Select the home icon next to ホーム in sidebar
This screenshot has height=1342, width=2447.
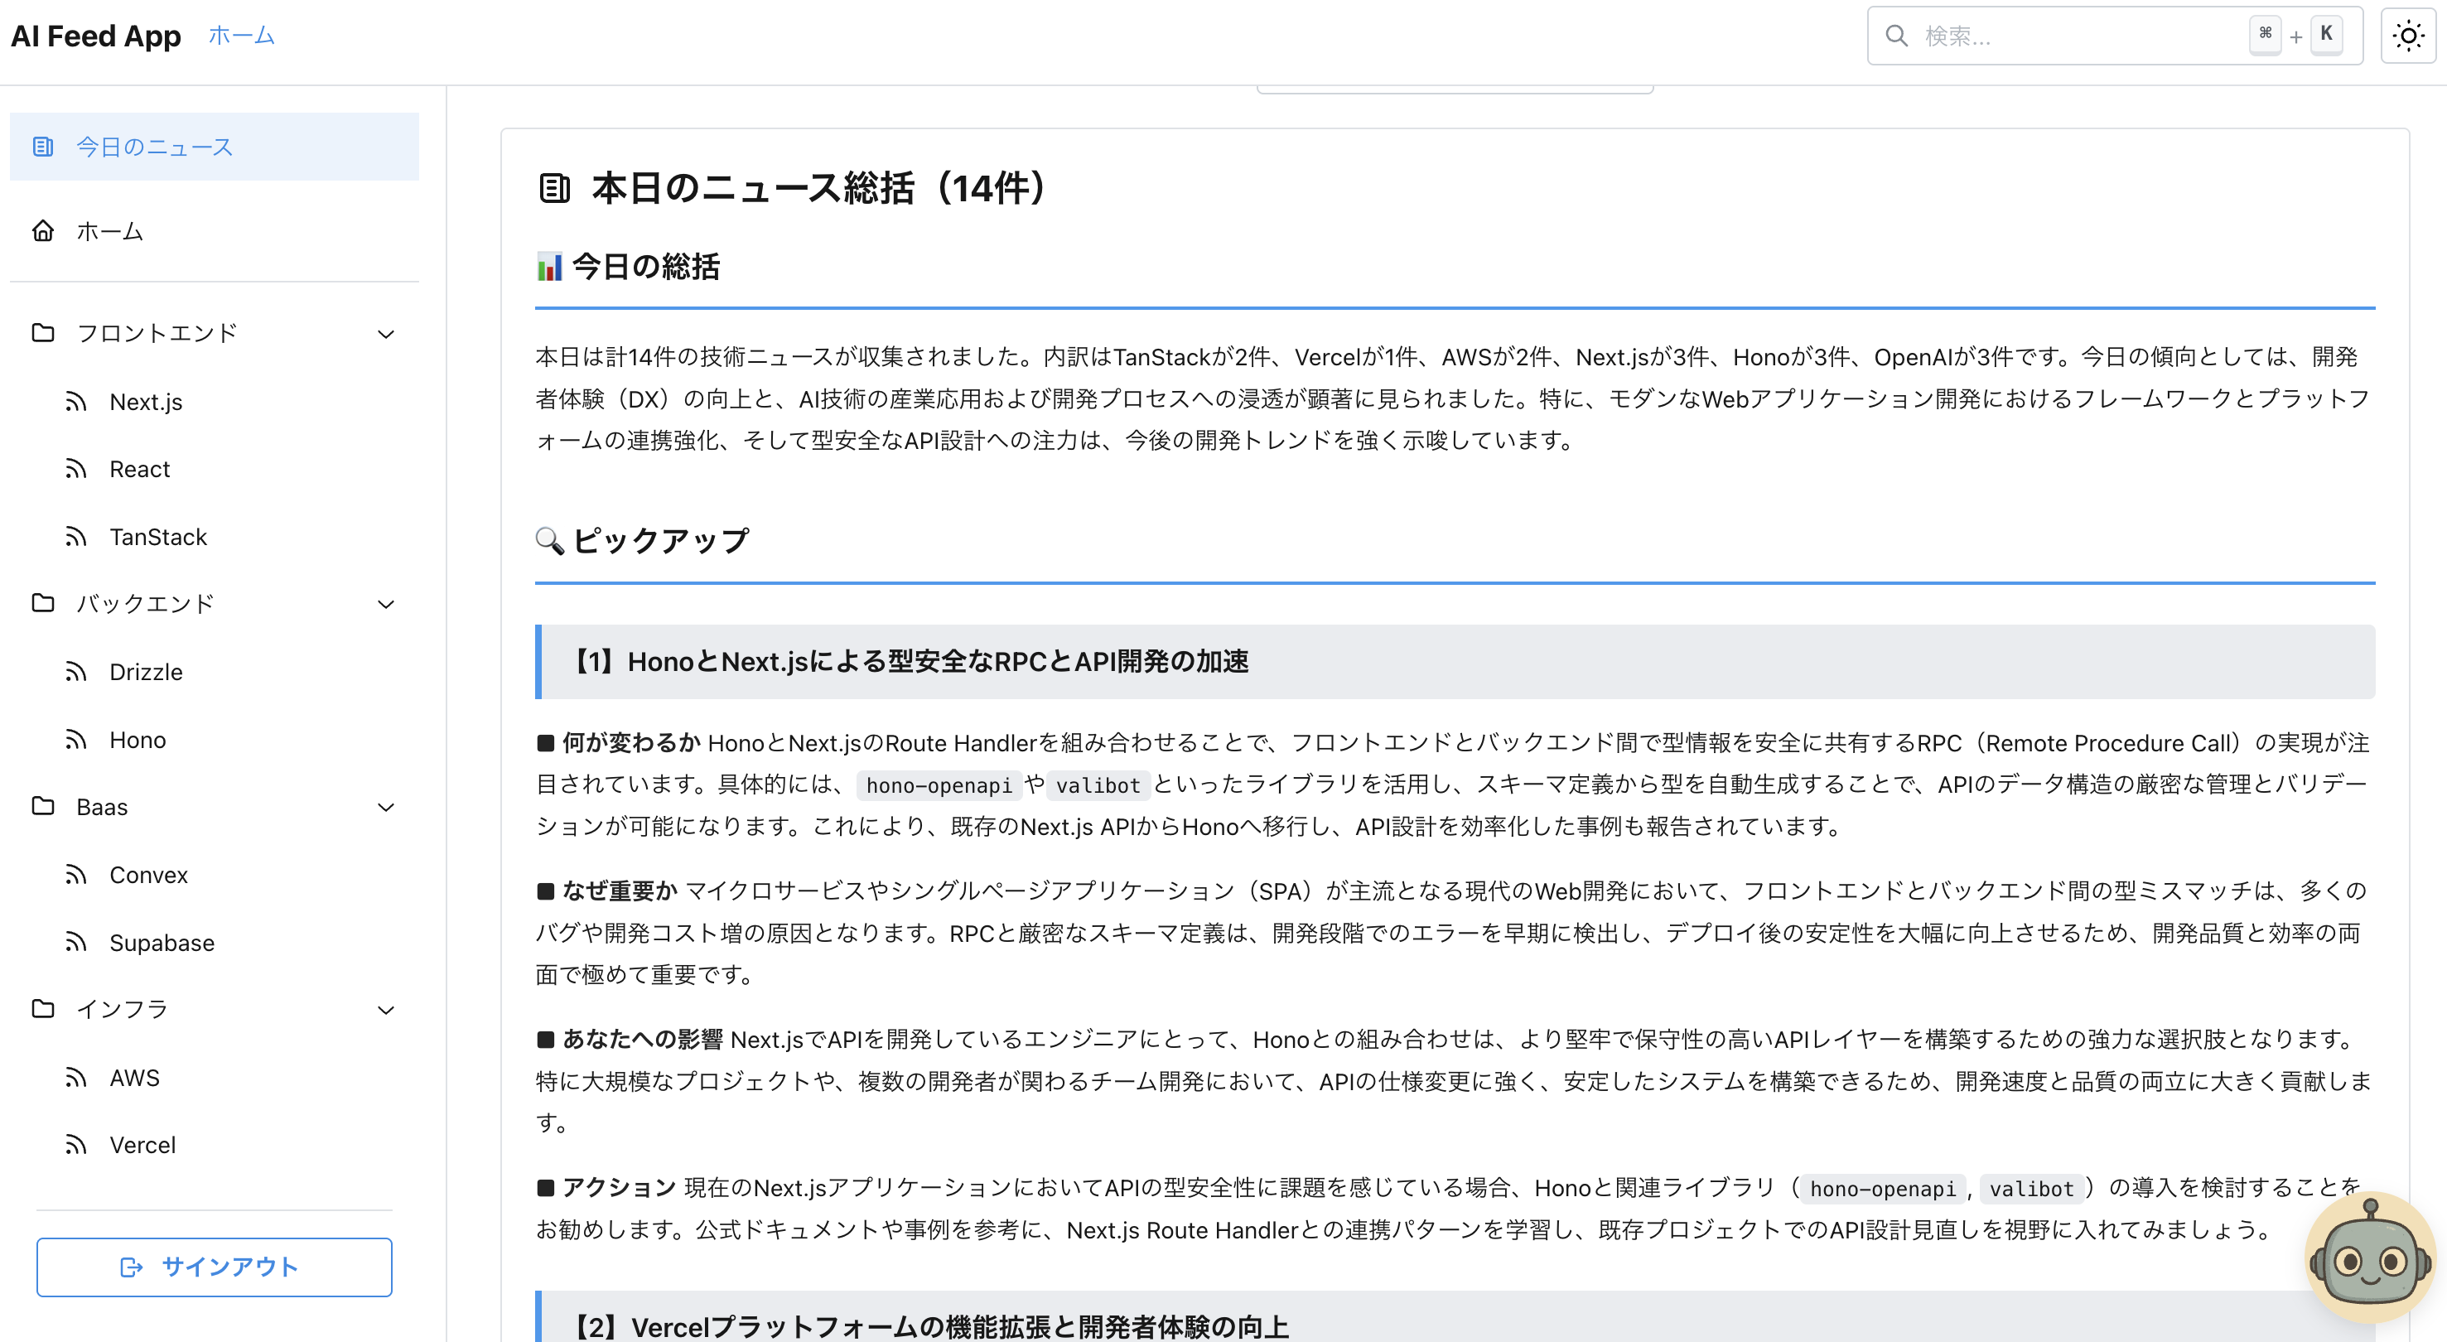pyautogui.click(x=41, y=231)
